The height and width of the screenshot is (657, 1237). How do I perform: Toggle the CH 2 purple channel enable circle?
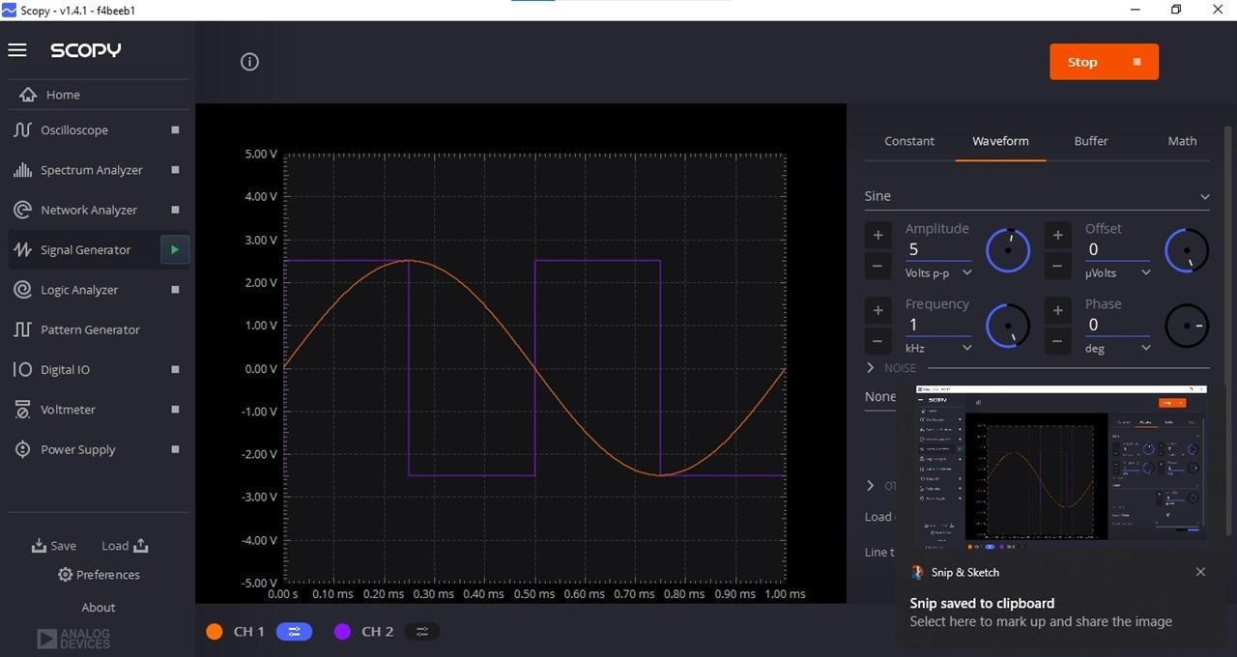pyautogui.click(x=342, y=631)
